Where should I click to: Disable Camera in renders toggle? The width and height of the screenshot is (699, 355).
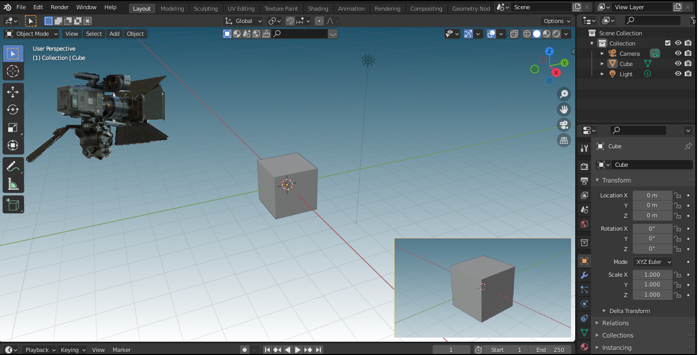(688, 53)
